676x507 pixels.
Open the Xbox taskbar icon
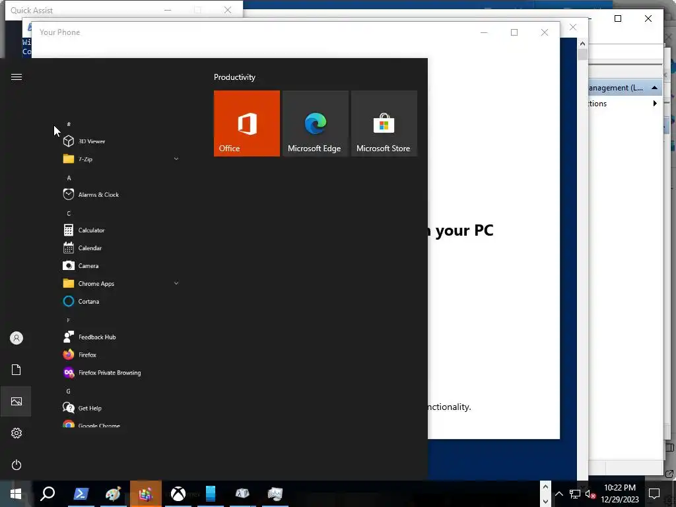tap(178, 494)
